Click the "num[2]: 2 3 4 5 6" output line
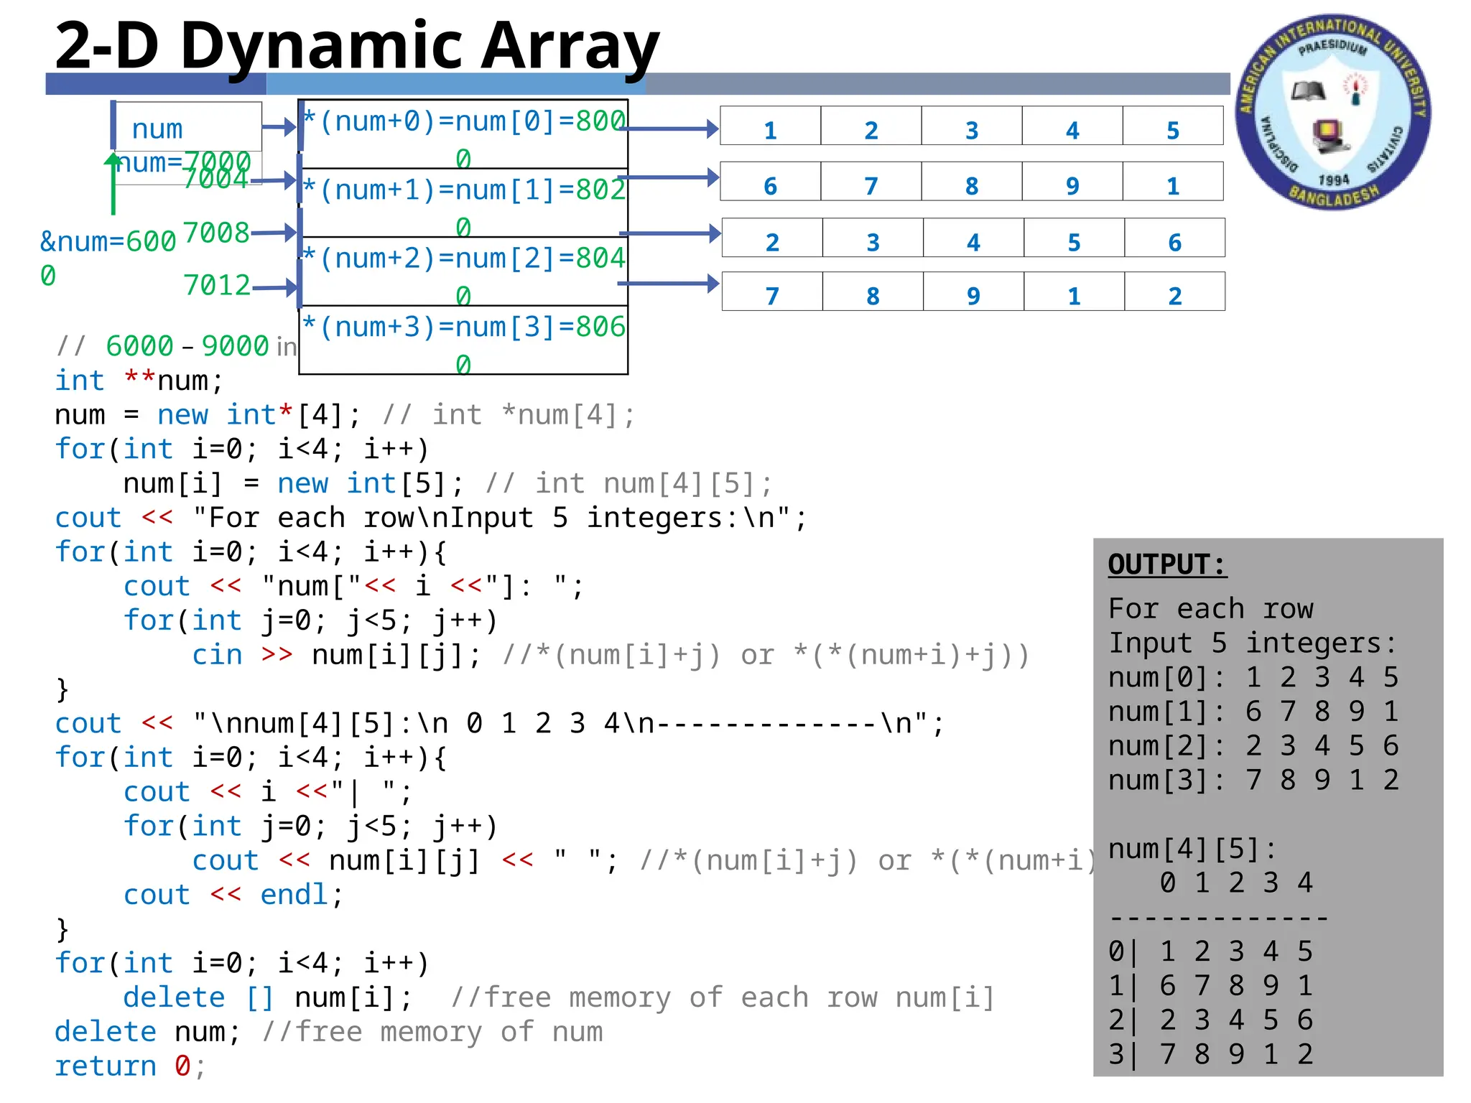This screenshot has width=1471, height=1103. tap(1253, 746)
